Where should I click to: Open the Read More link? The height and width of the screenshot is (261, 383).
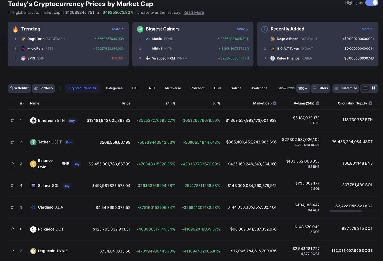(193, 12)
